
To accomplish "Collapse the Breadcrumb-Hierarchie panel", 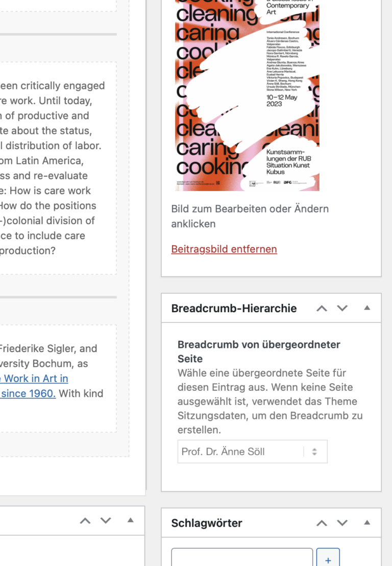I will pos(367,308).
